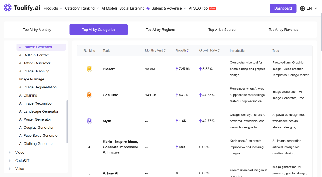Image resolution: width=322 pixels, height=177 pixels.
Task: Select AI Landscape Generator category
Action: pyautogui.click(x=38, y=111)
